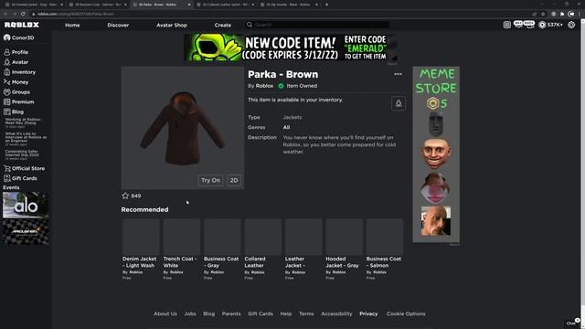This screenshot has width=585, height=329.
Task: Open the Jackets type link
Action: pyautogui.click(x=292, y=117)
